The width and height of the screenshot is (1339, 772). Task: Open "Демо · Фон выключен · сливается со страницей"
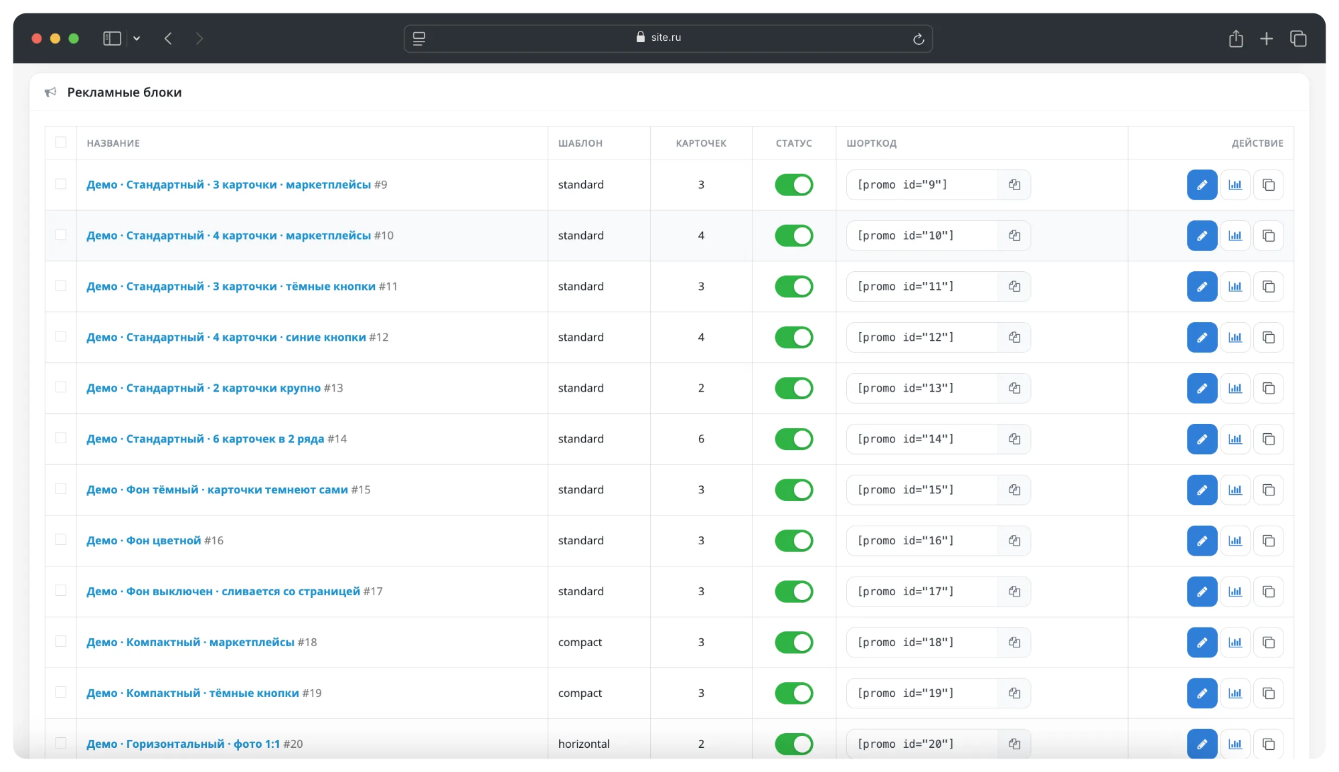coord(223,592)
